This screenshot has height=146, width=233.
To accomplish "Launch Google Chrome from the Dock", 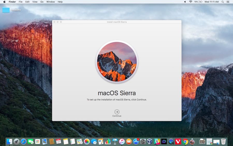I will (x=185, y=141).
